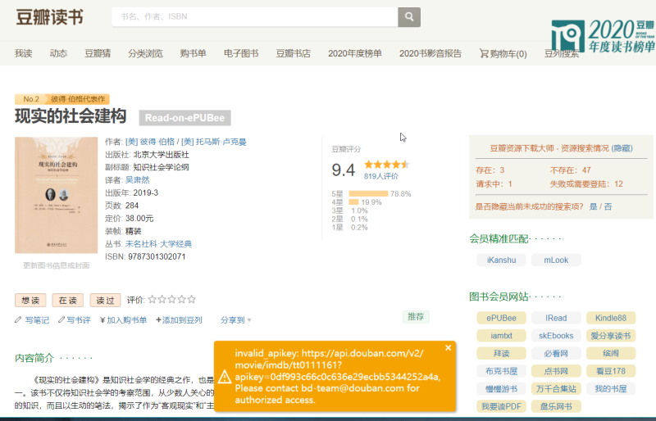
Task: Open the 豆瓣猜 nav item
Action: (x=98, y=53)
